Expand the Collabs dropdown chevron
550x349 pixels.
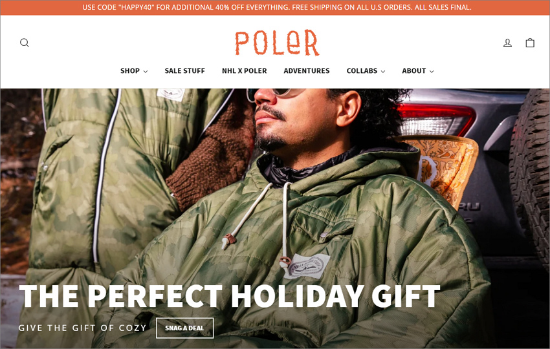coord(383,71)
